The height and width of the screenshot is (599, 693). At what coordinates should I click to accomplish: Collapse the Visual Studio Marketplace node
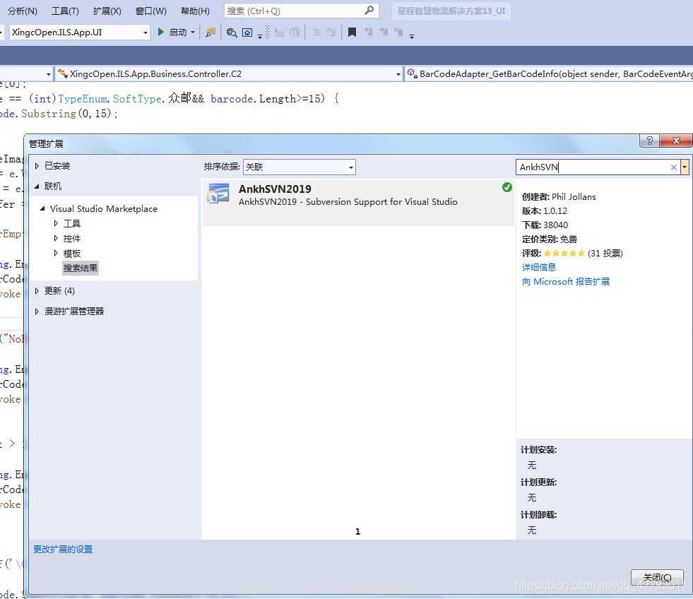pyautogui.click(x=42, y=208)
